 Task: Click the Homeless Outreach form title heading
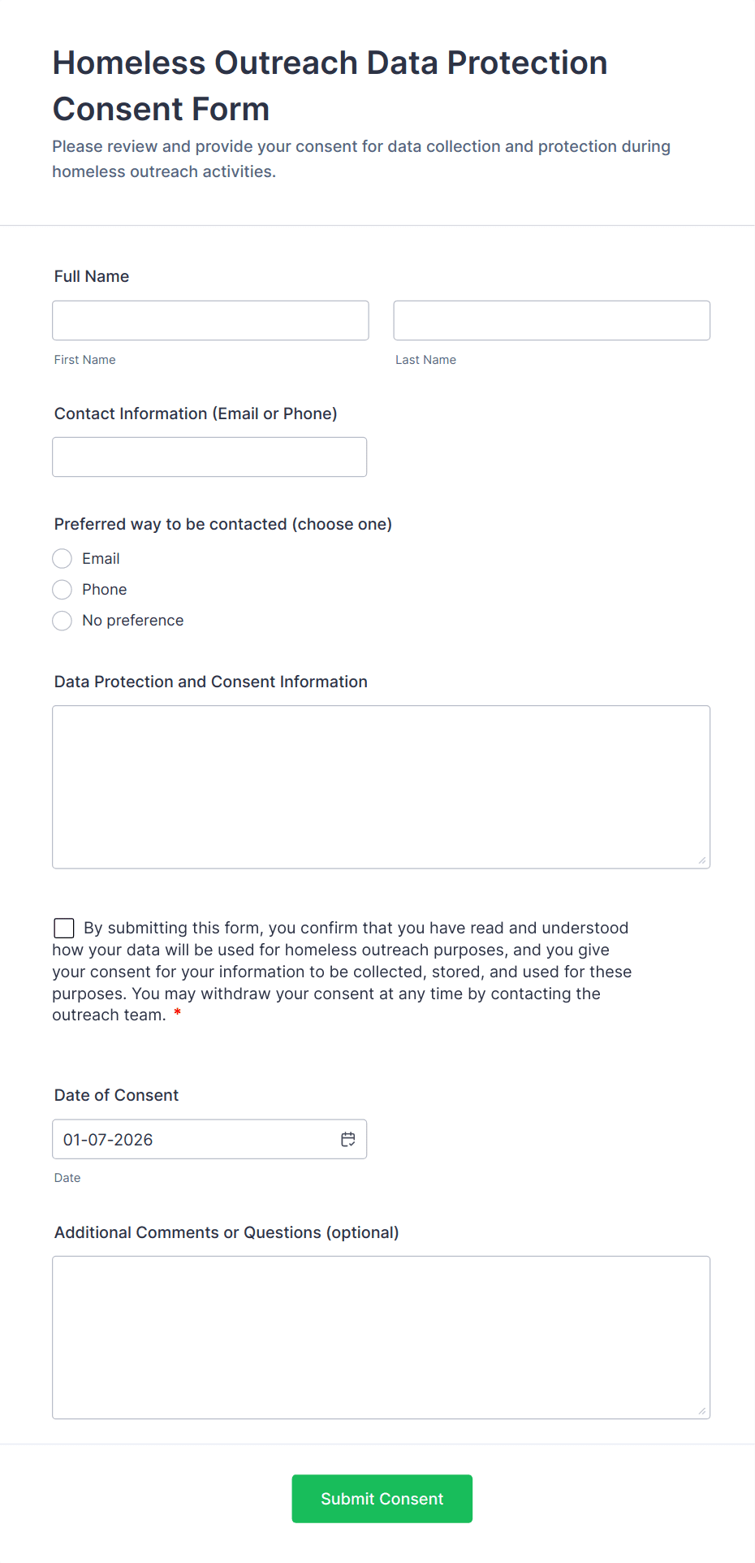[x=330, y=85]
